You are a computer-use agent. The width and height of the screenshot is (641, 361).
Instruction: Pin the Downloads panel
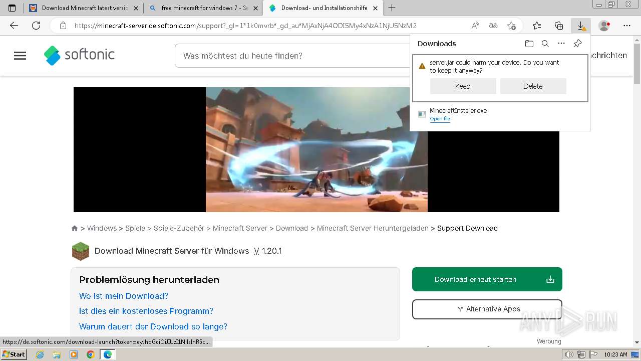click(x=577, y=44)
